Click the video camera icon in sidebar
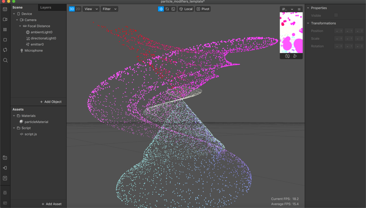The height and width of the screenshot is (208, 366). (5, 19)
